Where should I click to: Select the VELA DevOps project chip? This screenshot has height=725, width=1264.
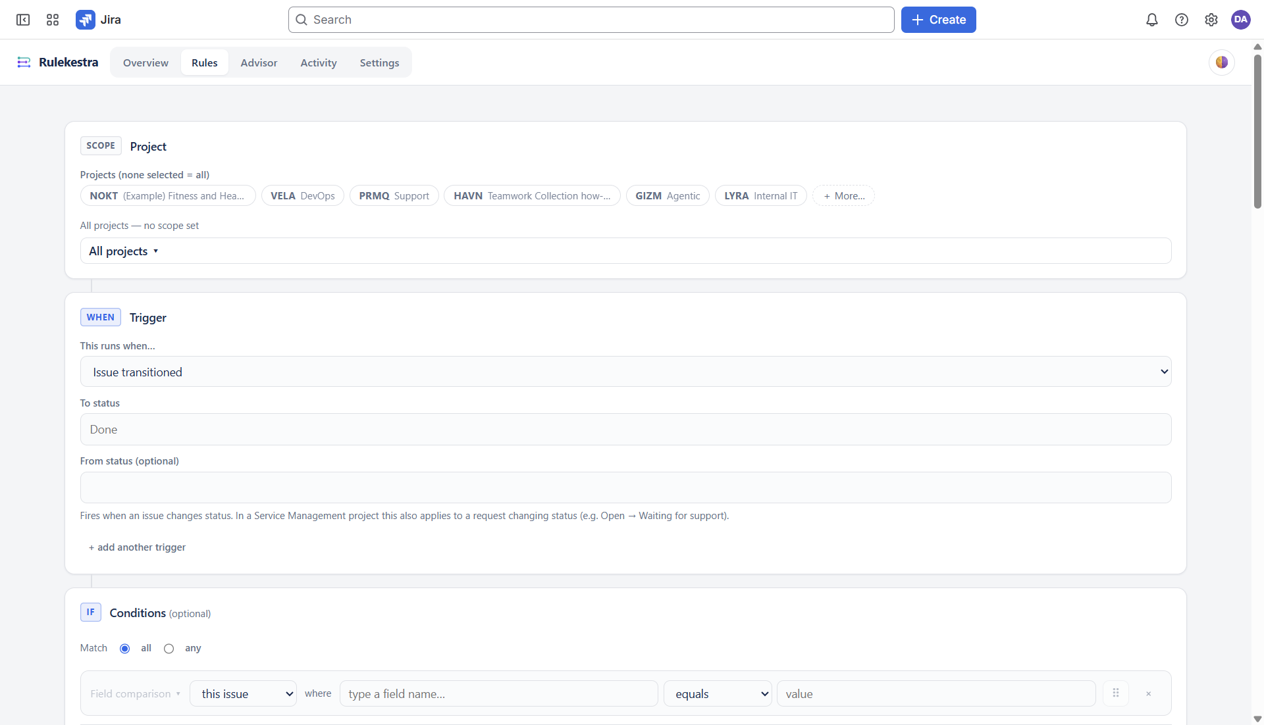click(303, 195)
